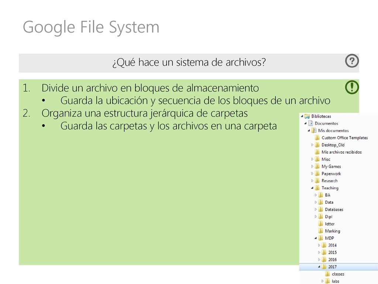This screenshot has height=284, width=378.
Task: Select the Desktop_Old tree item
Action: 333,145
